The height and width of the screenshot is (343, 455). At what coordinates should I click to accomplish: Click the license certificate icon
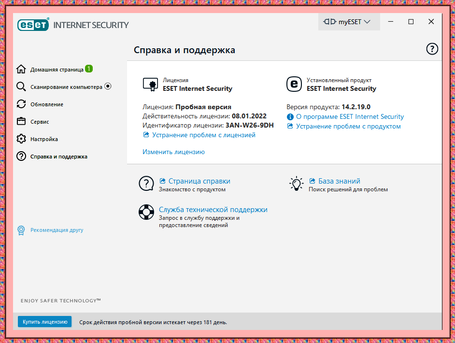pos(150,85)
